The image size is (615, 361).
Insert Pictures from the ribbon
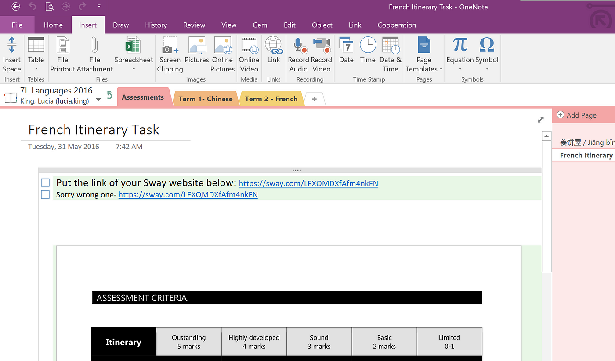(x=197, y=50)
